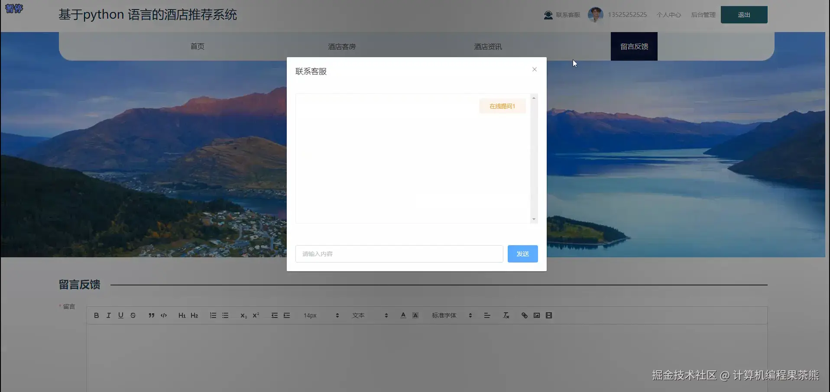Close the 联系客服 dialog
This screenshot has height=392, width=830.
[x=535, y=69]
